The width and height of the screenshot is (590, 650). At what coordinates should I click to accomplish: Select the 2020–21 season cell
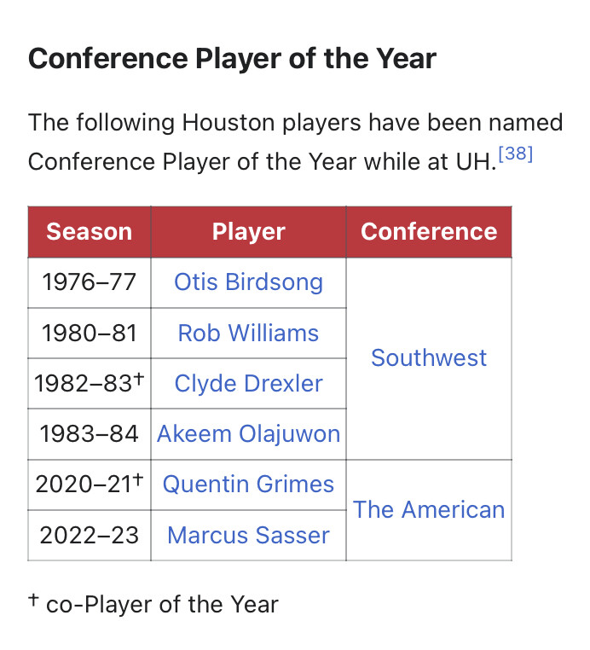(x=90, y=485)
